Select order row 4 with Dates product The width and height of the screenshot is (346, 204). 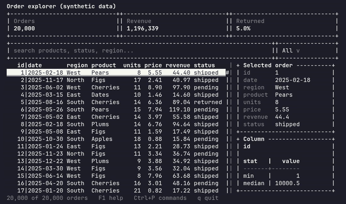[116, 95]
